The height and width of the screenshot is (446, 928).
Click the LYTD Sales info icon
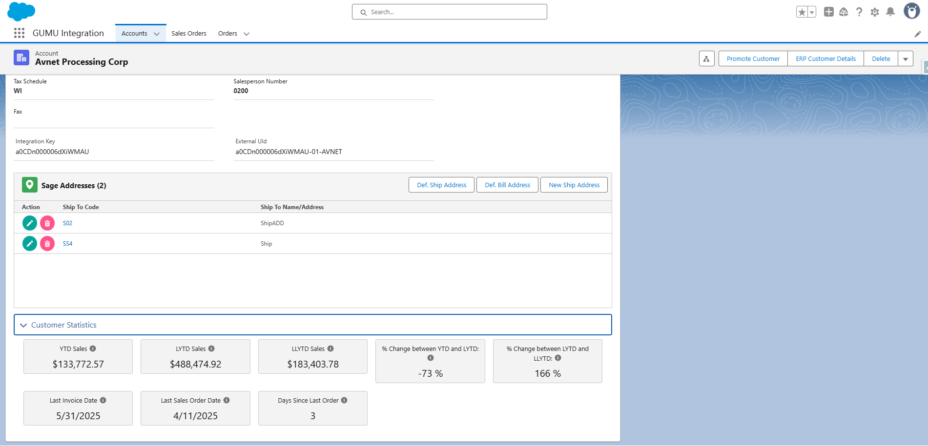click(x=211, y=349)
